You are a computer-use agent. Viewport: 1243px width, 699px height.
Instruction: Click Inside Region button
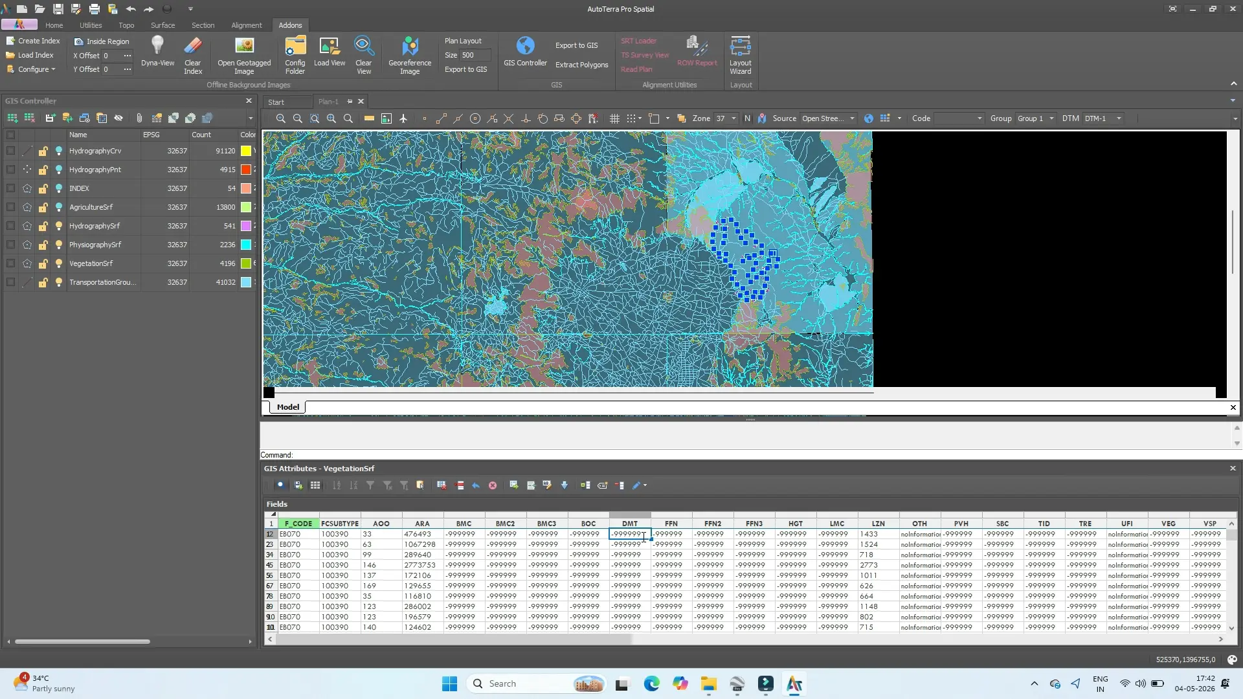click(102, 41)
